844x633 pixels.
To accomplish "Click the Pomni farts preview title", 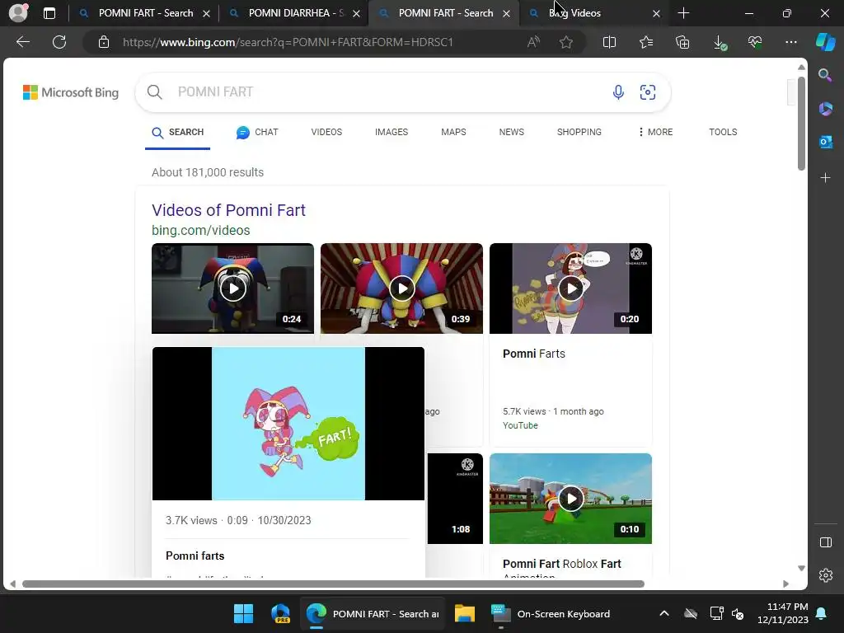I will [x=195, y=556].
